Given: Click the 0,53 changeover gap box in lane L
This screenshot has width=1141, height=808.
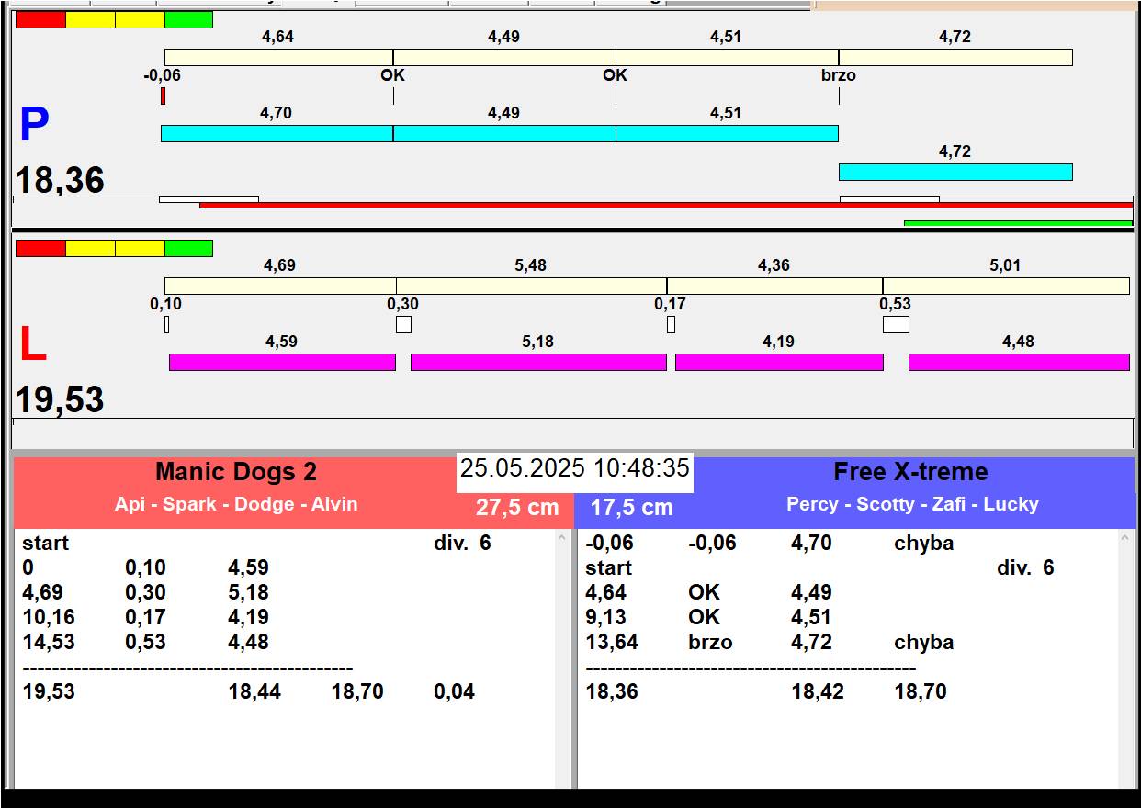Looking at the screenshot, I should (896, 324).
